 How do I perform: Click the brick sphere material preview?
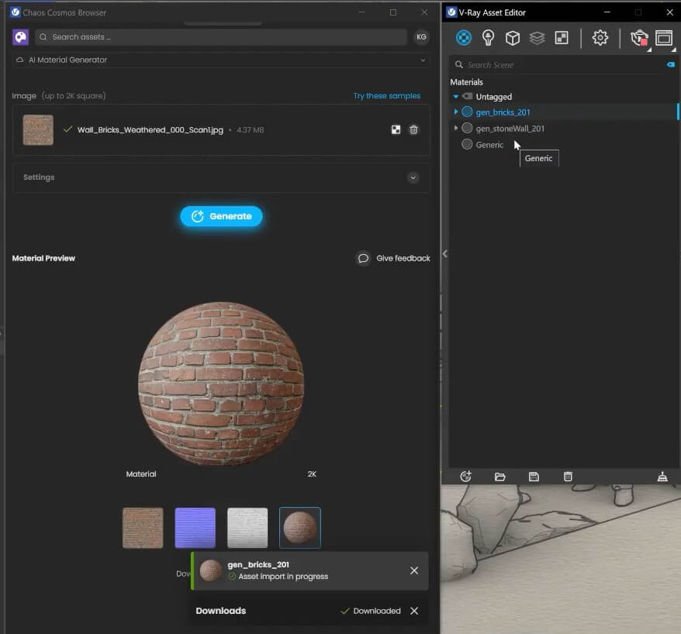click(x=221, y=384)
